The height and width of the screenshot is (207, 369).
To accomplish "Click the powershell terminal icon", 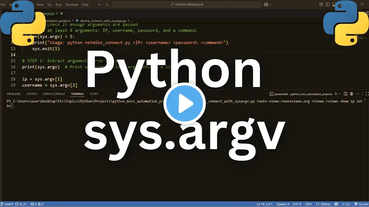I will 271,94.
